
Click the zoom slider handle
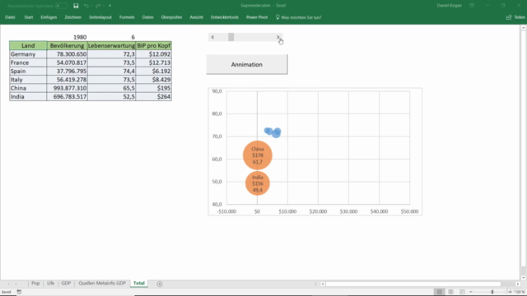492,292
